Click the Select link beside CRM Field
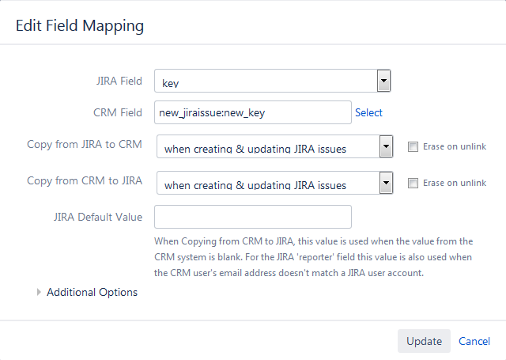The height and width of the screenshot is (360, 506). (x=368, y=112)
